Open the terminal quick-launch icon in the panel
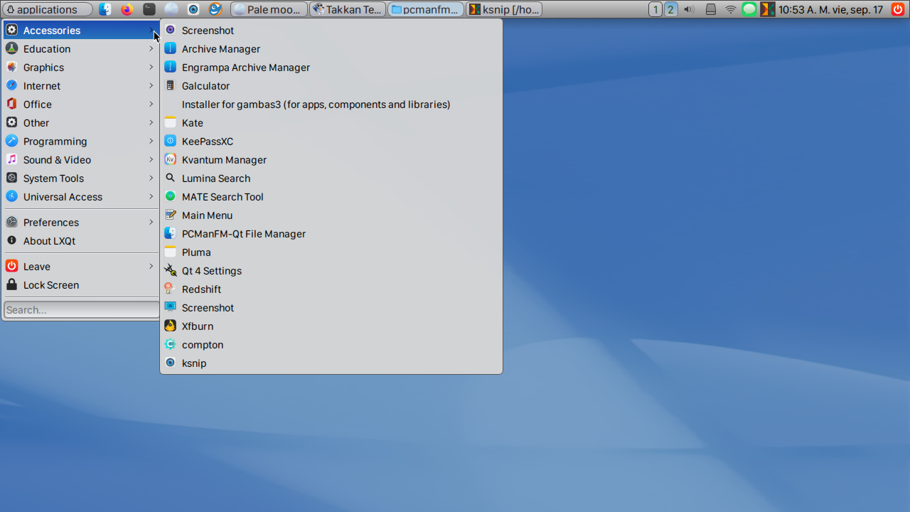The image size is (910, 512). [149, 9]
